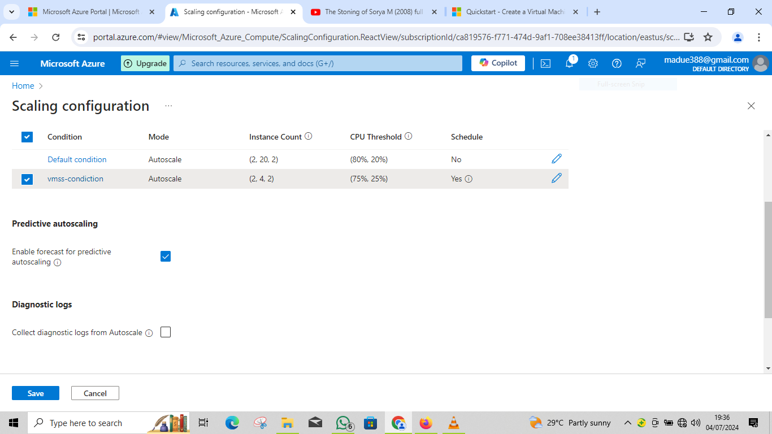Switch to the Microsoft Azure Portal tab
The image size is (772, 434).
point(90,12)
